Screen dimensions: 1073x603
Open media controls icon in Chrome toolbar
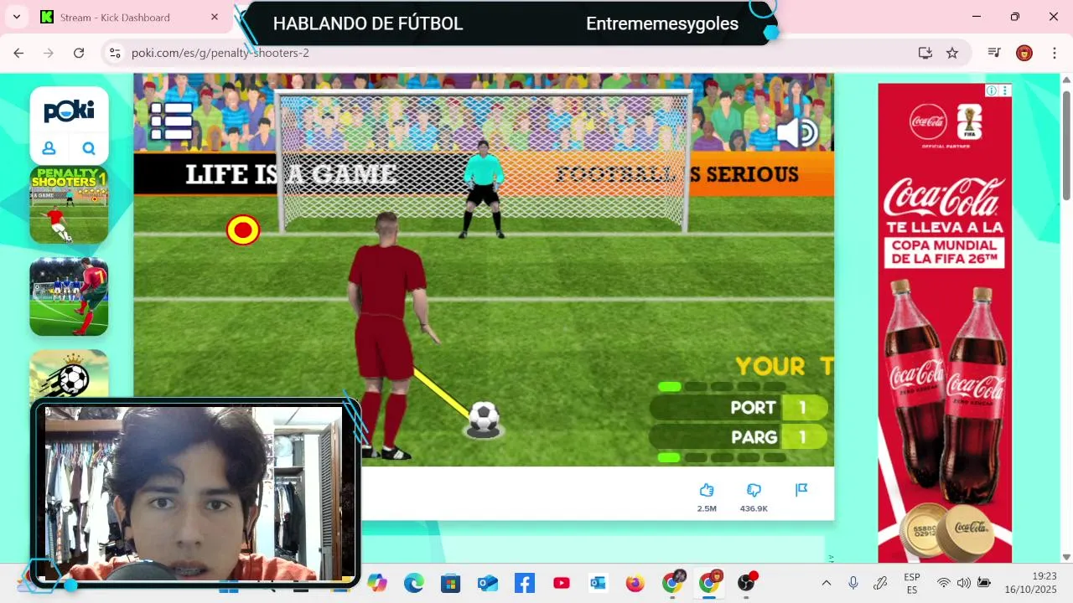click(x=994, y=53)
